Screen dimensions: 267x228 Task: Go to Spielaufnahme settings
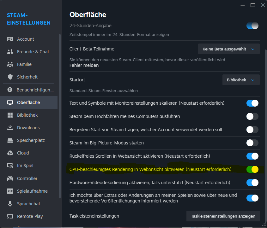pos(29,191)
